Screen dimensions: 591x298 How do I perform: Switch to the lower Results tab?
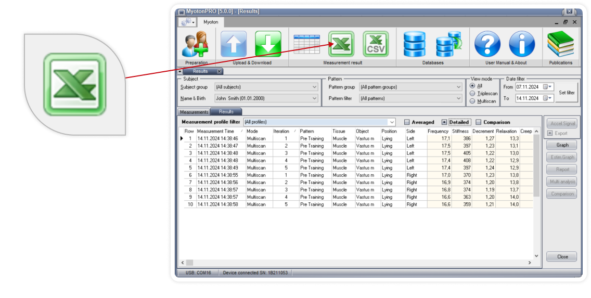(226, 112)
